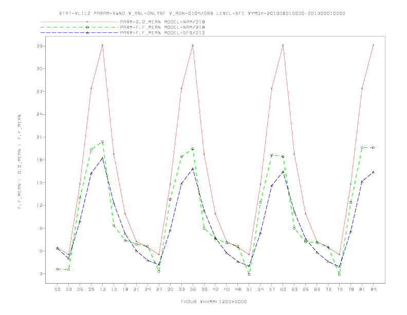Click x-axis tick label 00

58,289
